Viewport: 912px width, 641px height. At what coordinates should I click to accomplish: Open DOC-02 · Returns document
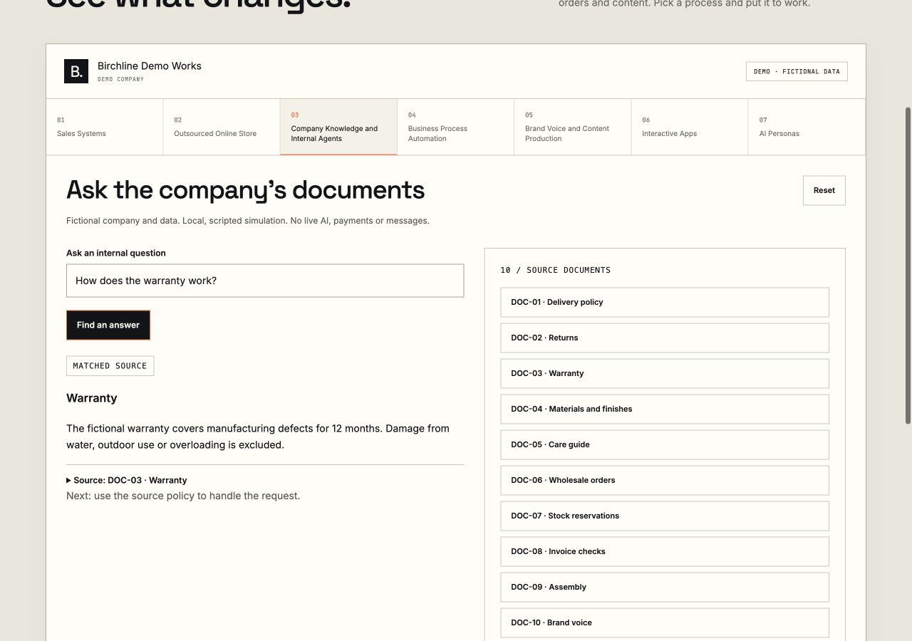(x=665, y=338)
